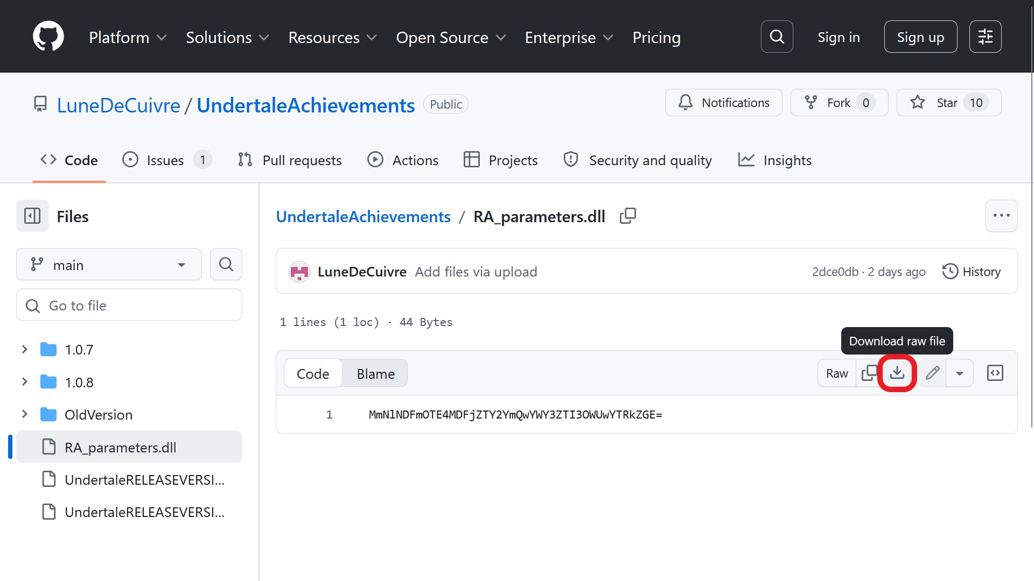Select the Blame view toggle

point(375,373)
